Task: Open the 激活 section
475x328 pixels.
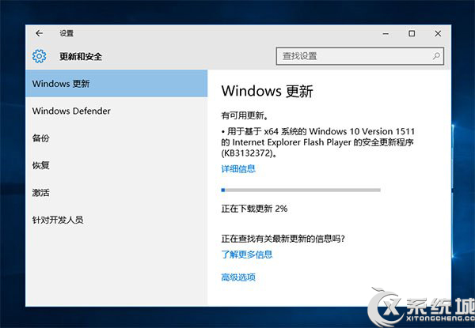Action: pos(116,193)
